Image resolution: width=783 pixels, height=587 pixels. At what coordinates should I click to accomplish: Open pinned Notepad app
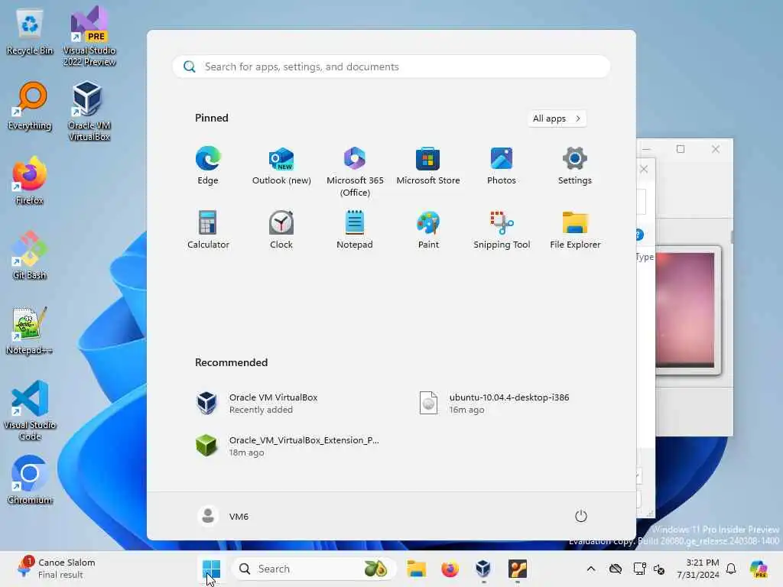coord(355,230)
